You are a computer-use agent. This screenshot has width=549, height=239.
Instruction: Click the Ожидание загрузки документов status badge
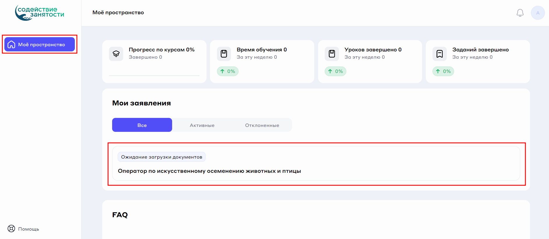coord(162,157)
